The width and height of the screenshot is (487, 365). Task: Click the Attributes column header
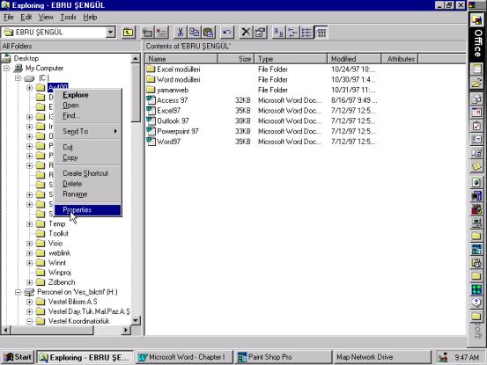tap(400, 59)
